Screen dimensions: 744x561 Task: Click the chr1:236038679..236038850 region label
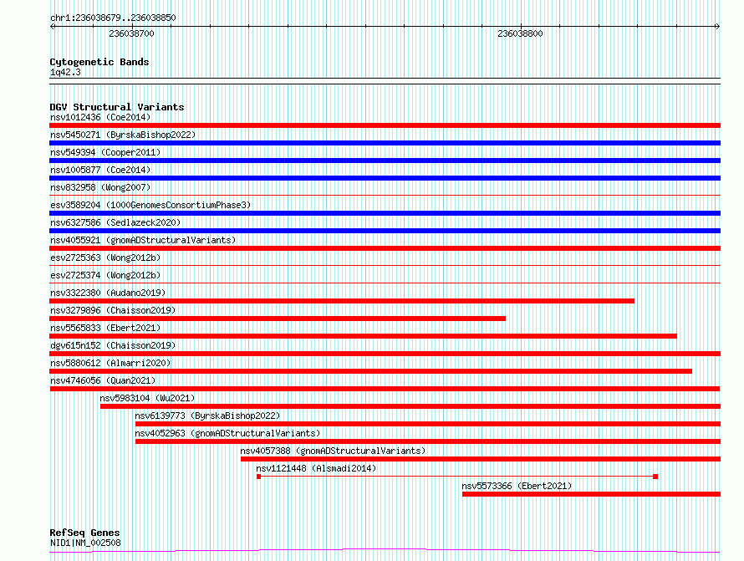click(113, 18)
